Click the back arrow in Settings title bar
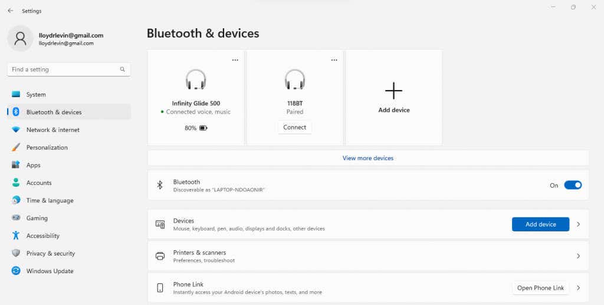 click(11, 11)
